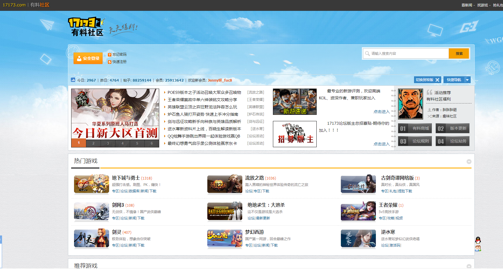Screen dimensions: 503x269
Task: Toggle 切换到窄版 narrow layout
Action: click(x=427, y=80)
